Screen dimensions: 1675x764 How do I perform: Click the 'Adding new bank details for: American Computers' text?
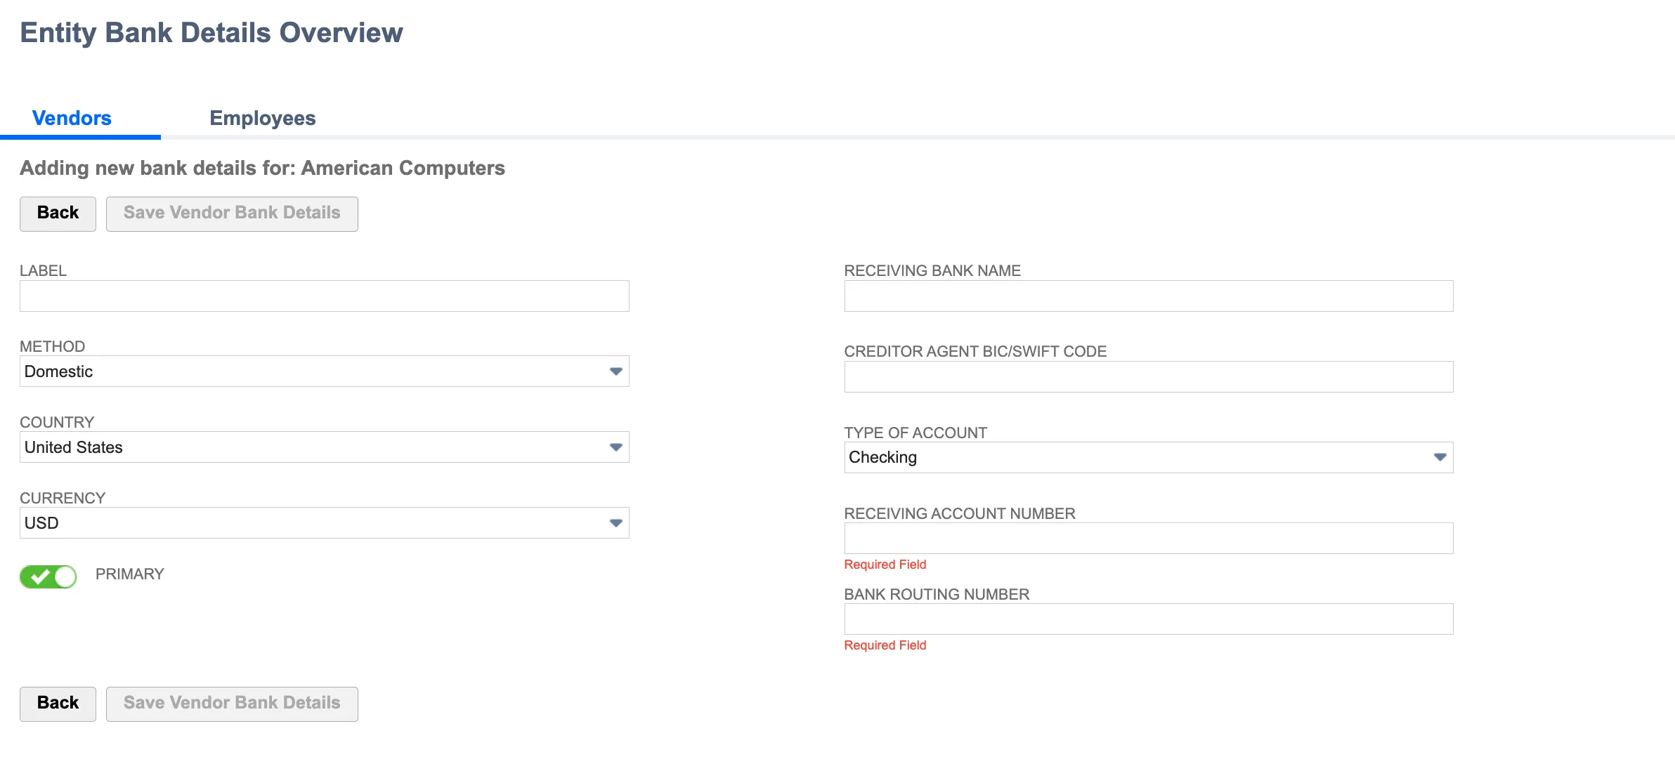(262, 169)
